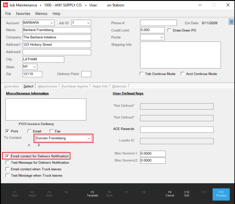Open the Route dropdown
Viewport: 235px width, 204px height.
[162, 37]
